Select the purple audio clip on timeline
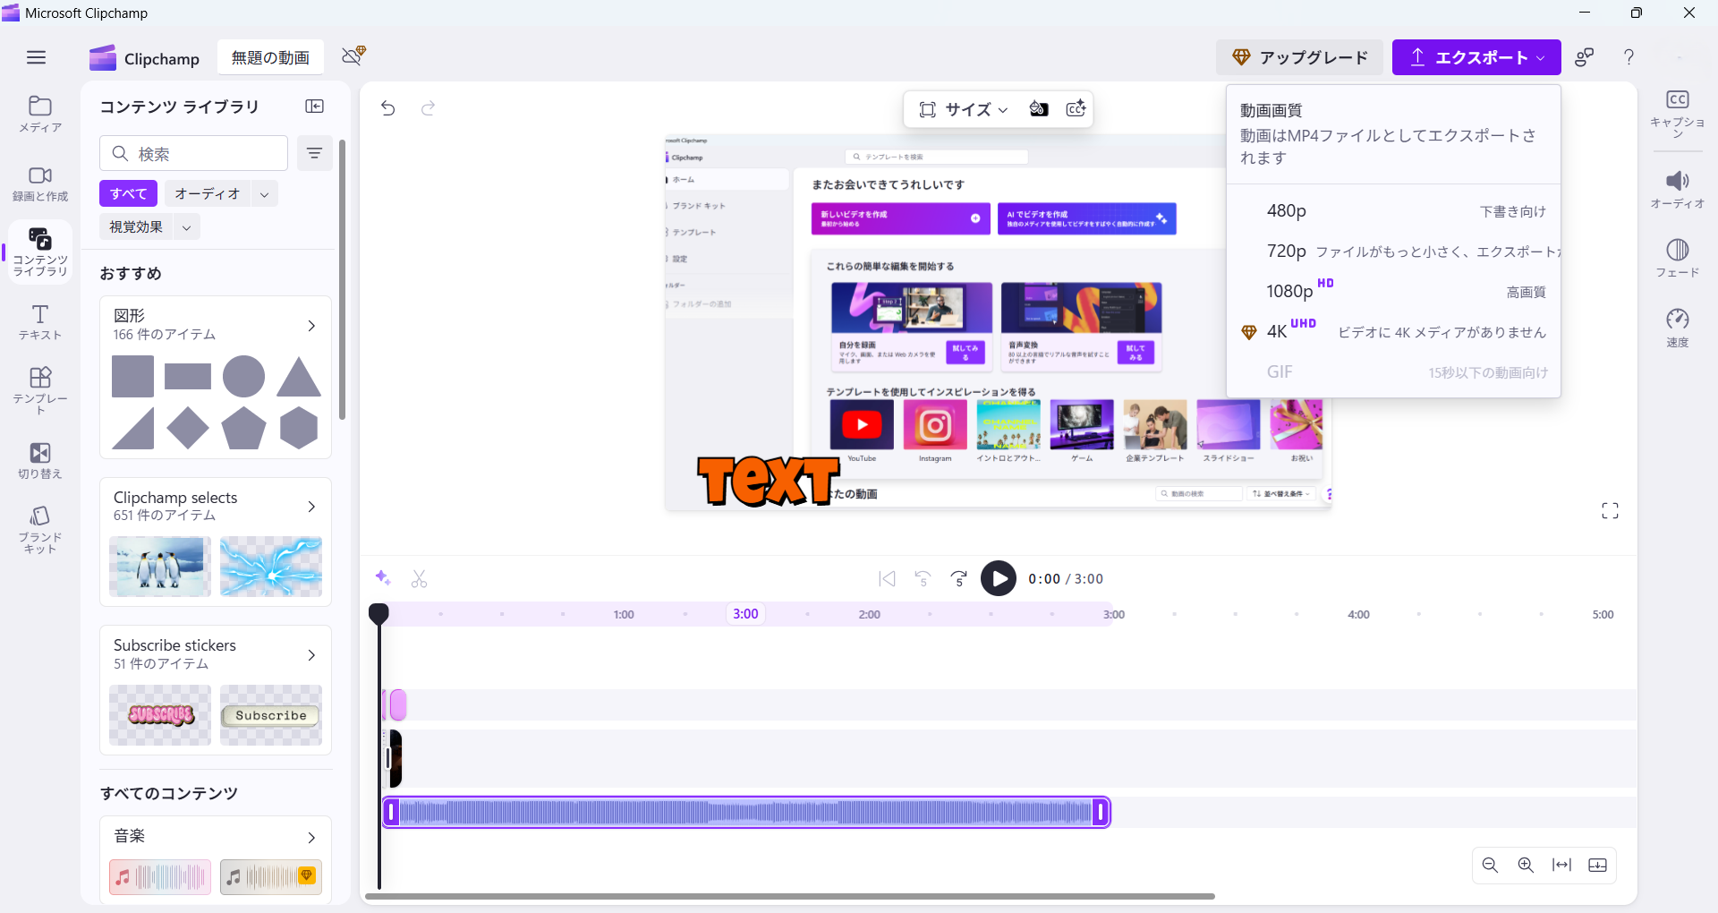The width and height of the screenshot is (1718, 913). point(746,812)
